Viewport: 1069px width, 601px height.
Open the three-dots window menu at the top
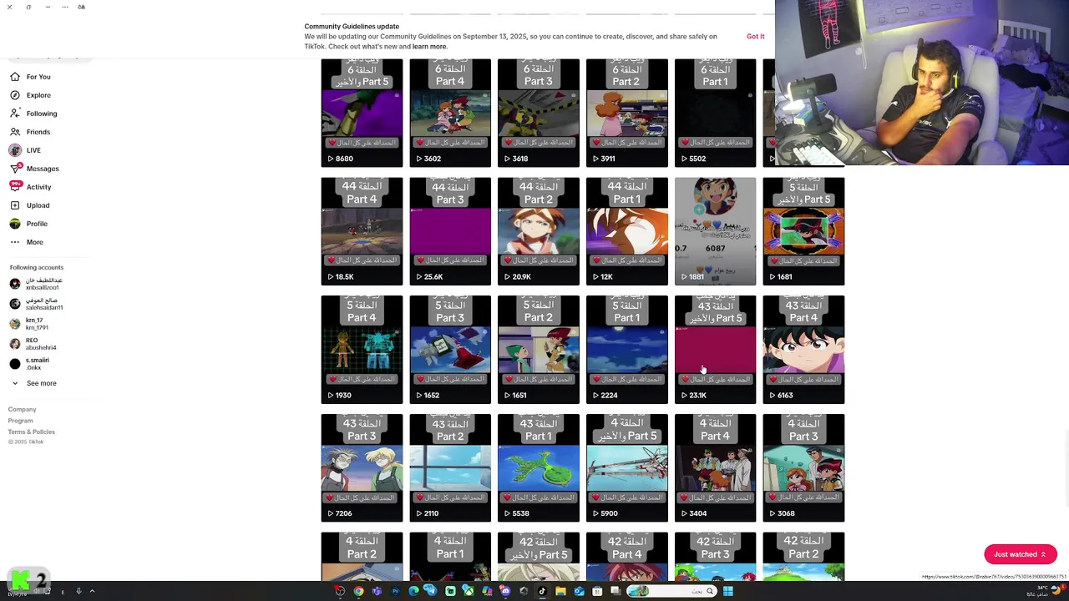coord(64,7)
